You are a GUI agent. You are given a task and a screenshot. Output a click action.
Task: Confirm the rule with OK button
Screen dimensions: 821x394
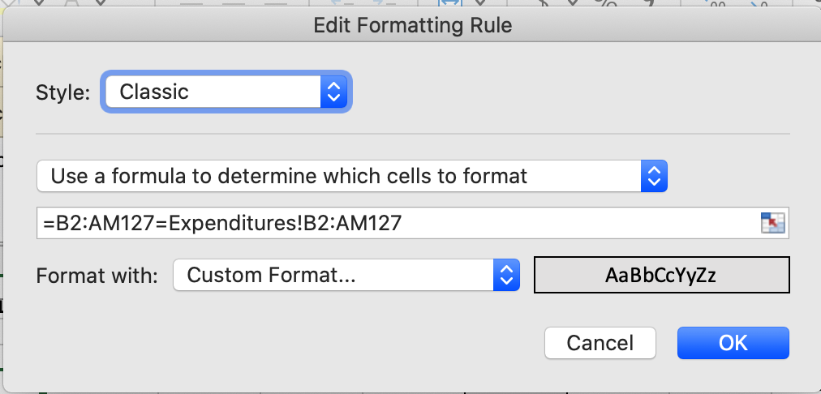click(733, 343)
